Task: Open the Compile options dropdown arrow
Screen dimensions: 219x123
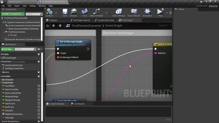Action: point(56,13)
